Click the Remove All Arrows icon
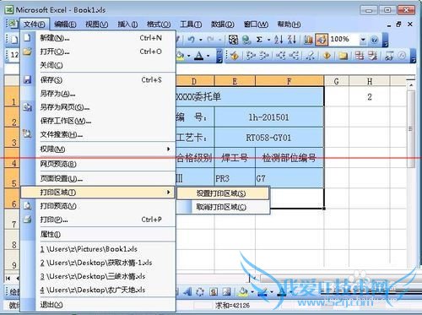This screenshot has height=315, width=422. [310, 56]
